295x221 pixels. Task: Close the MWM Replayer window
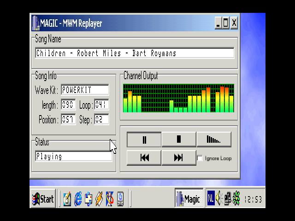(234, 23)
